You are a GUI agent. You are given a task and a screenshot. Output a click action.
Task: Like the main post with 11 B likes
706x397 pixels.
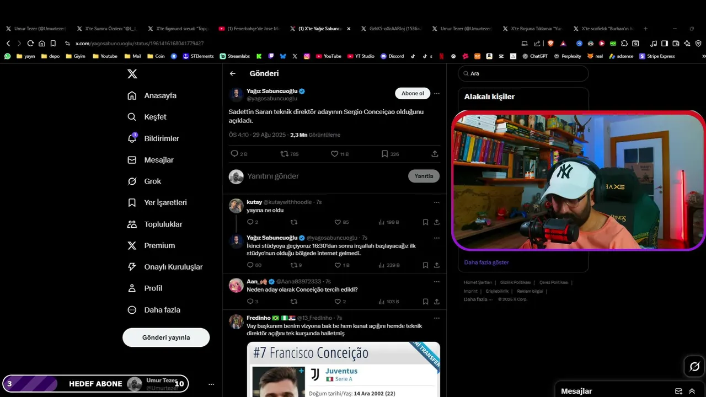click(334, 154)
